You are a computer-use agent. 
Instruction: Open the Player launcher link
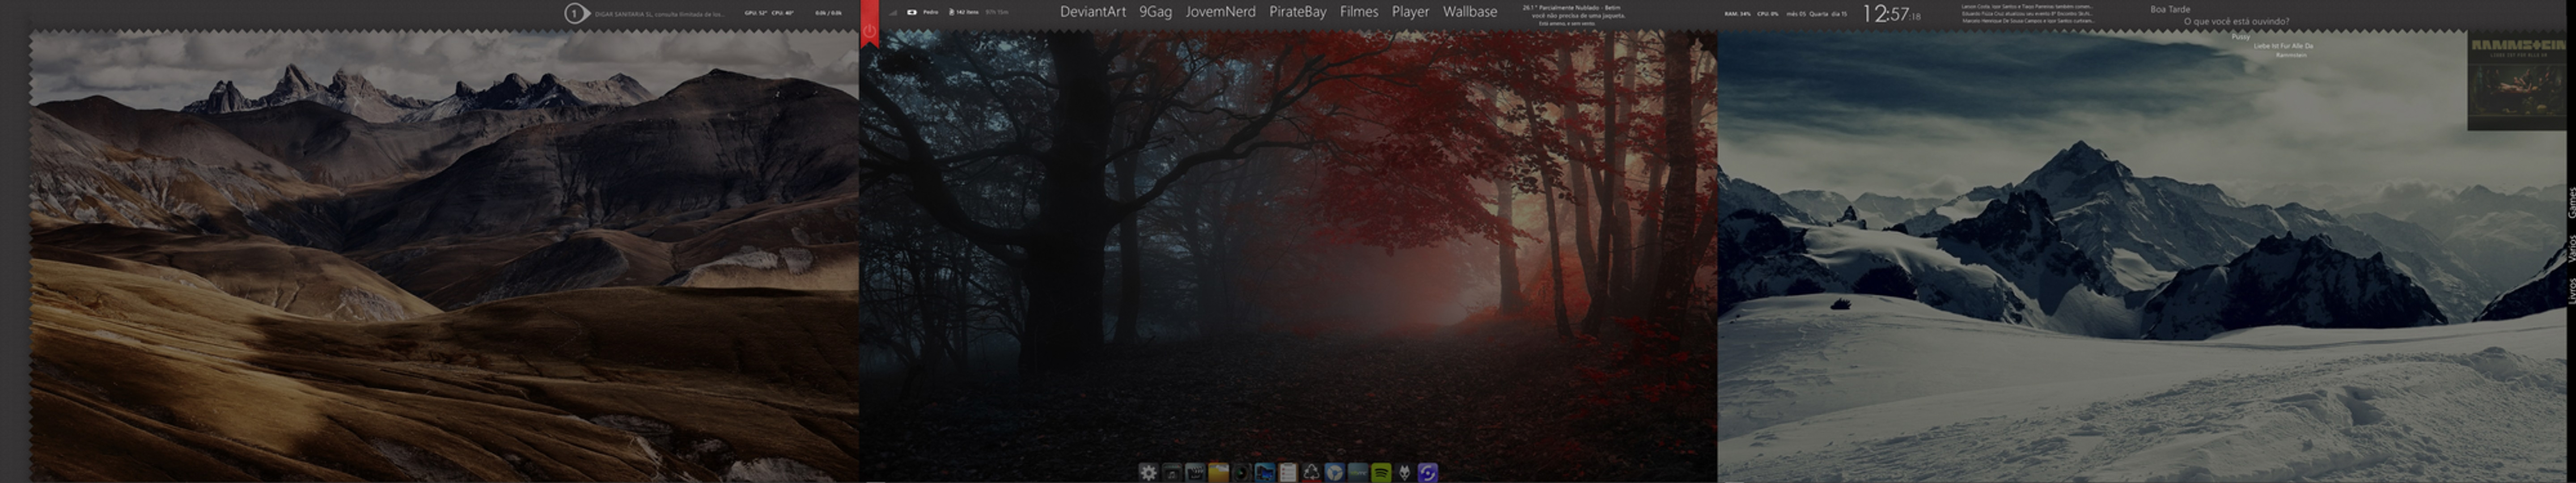[1410, 12]
